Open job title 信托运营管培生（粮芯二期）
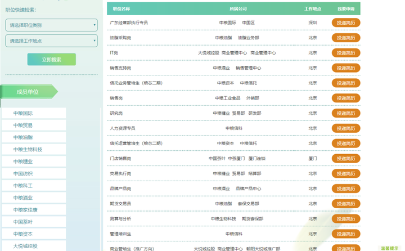The image size is (405, 251). coord(136,143)
